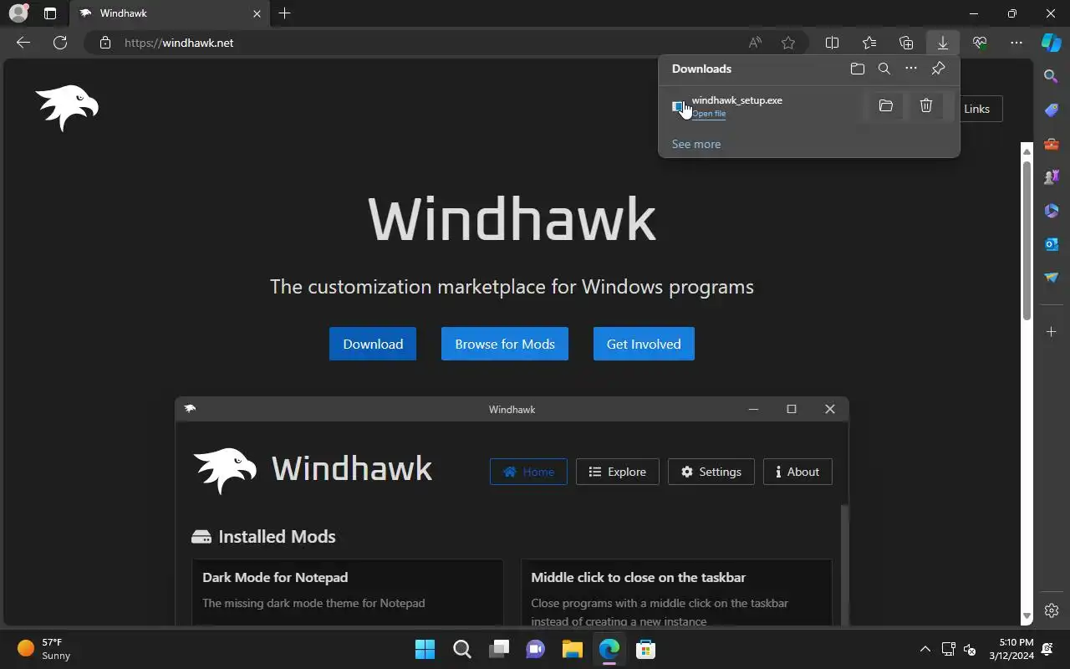Viewport: 1070px width, 669px height.
Task: Click the browser back arrow
Action: pyautogui.click(x=23, y=43)
